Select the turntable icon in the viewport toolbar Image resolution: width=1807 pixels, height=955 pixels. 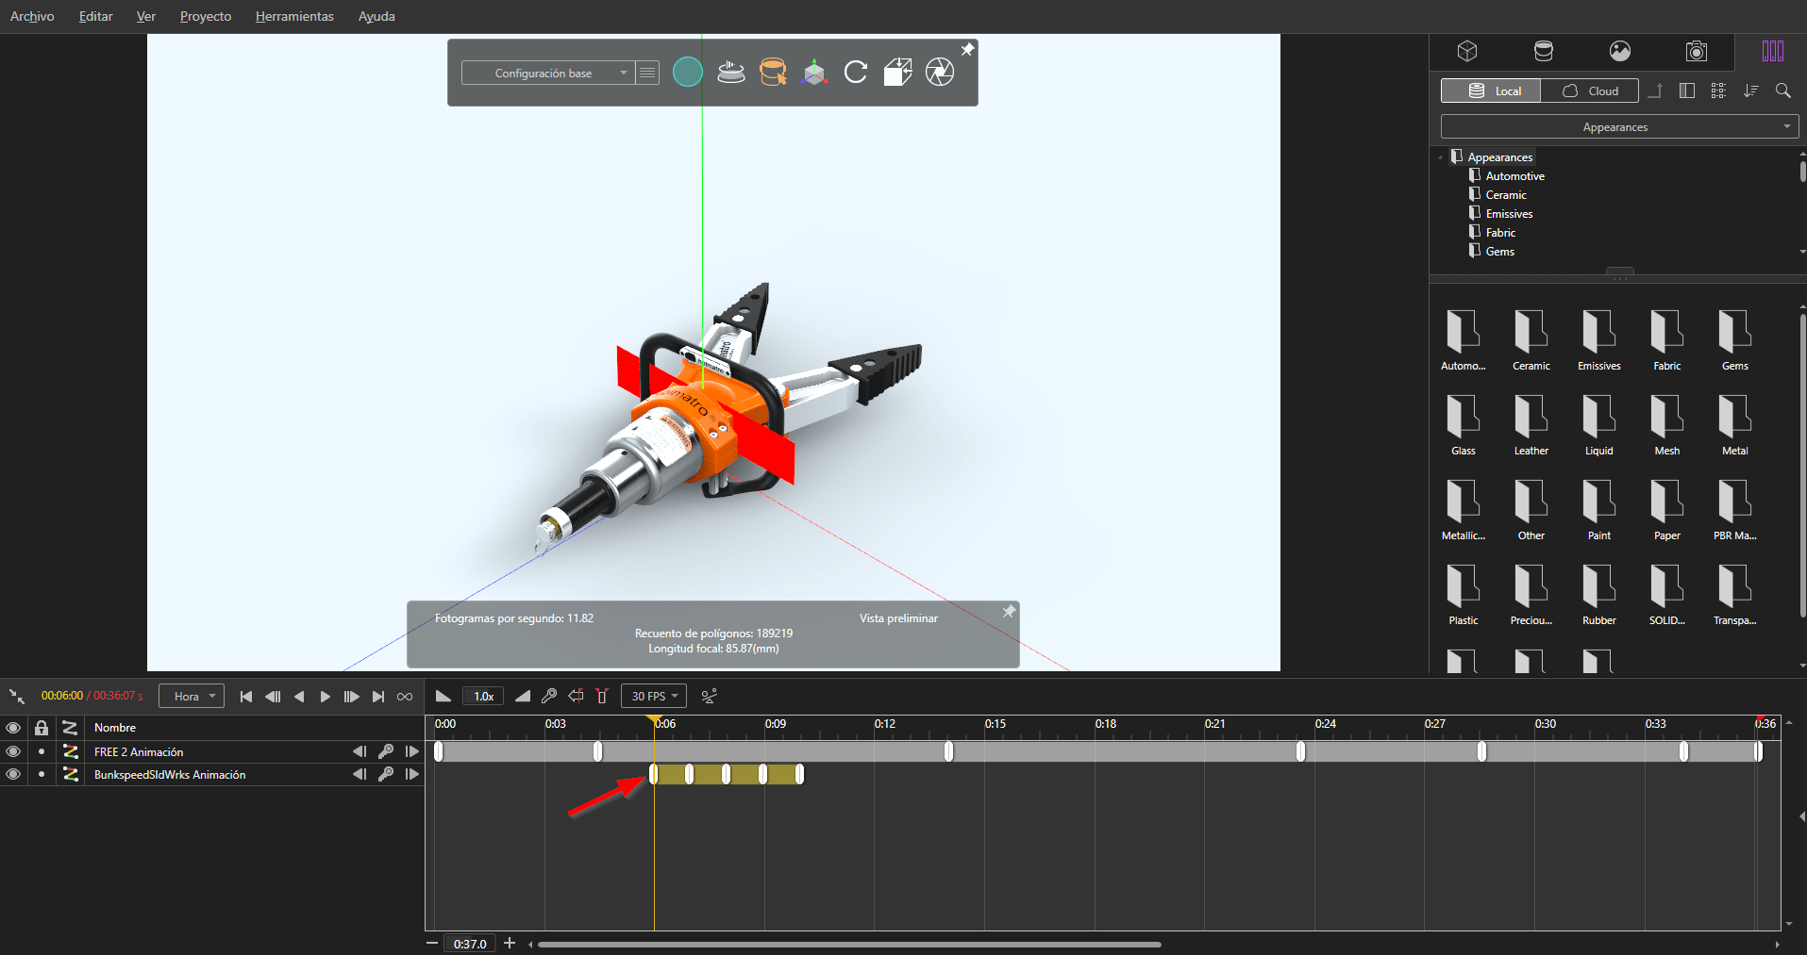tap(731, 72)
